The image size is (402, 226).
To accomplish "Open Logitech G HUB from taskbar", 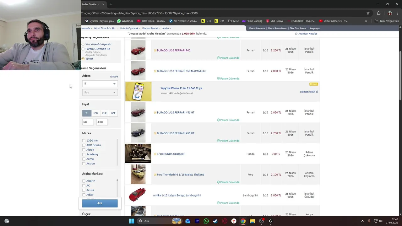I will click(x=271, y=221).
